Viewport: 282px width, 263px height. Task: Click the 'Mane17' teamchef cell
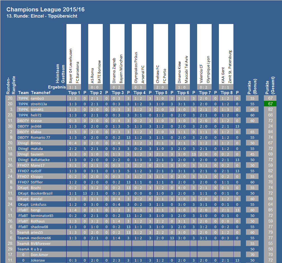click(x=48, y=165)
